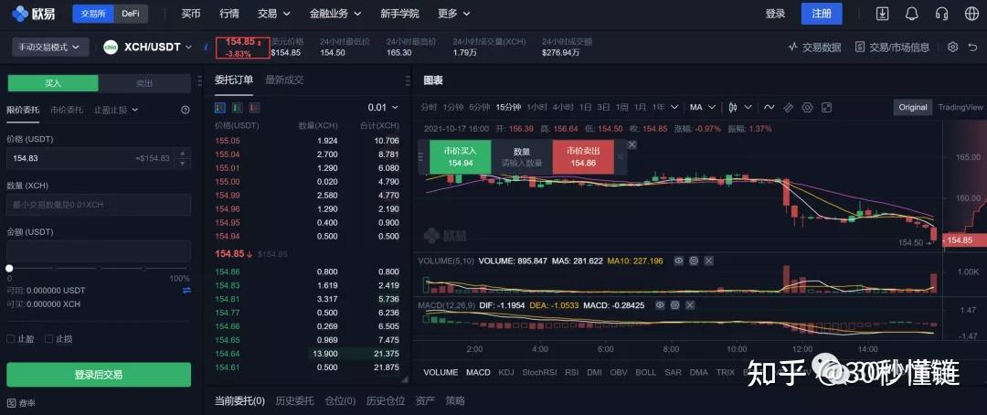The height and width of the screenshot is (415, 987).
Task: Click the OKX logo icon
Action: 19,13
